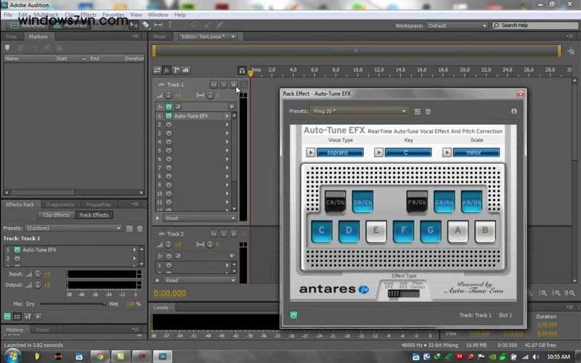Click the playhead marker on the timeline ruler
The height and width of the screenshot is (363, 581).
coord(251,73)
